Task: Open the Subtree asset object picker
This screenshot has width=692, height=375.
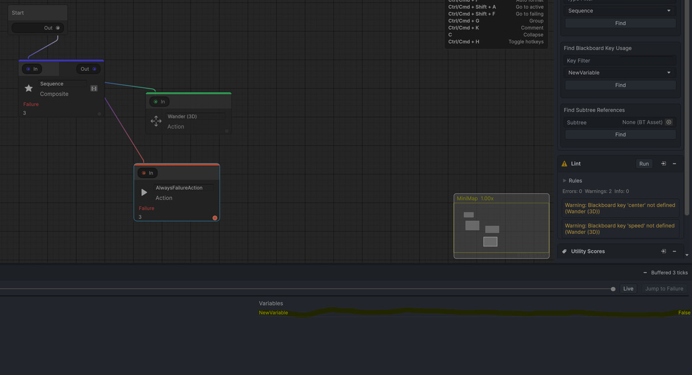Action: click(669, 122)
